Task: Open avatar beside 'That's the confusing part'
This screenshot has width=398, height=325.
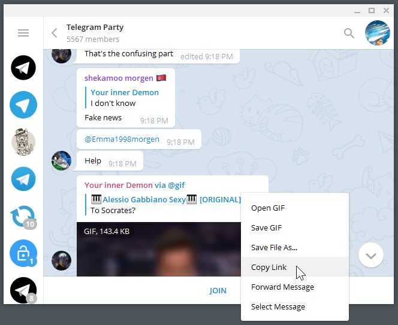Action: tap(61, 54)
